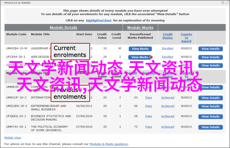This screenshot has height=148, width=230.
Task: Select module code UFCE84-20-2
Action: coord(16,57)
